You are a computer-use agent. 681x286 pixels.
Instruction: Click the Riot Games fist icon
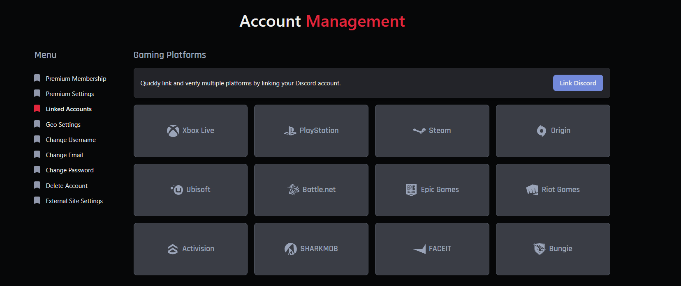tap(532, 190)
